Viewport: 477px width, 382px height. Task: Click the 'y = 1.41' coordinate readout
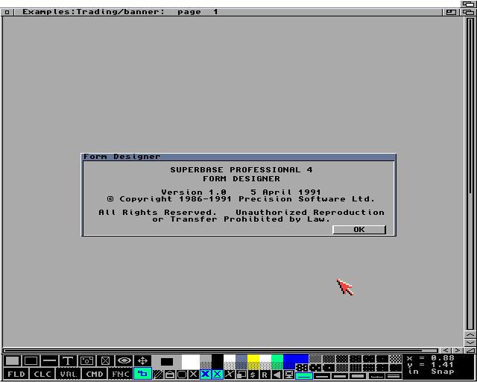pos(431,365)
